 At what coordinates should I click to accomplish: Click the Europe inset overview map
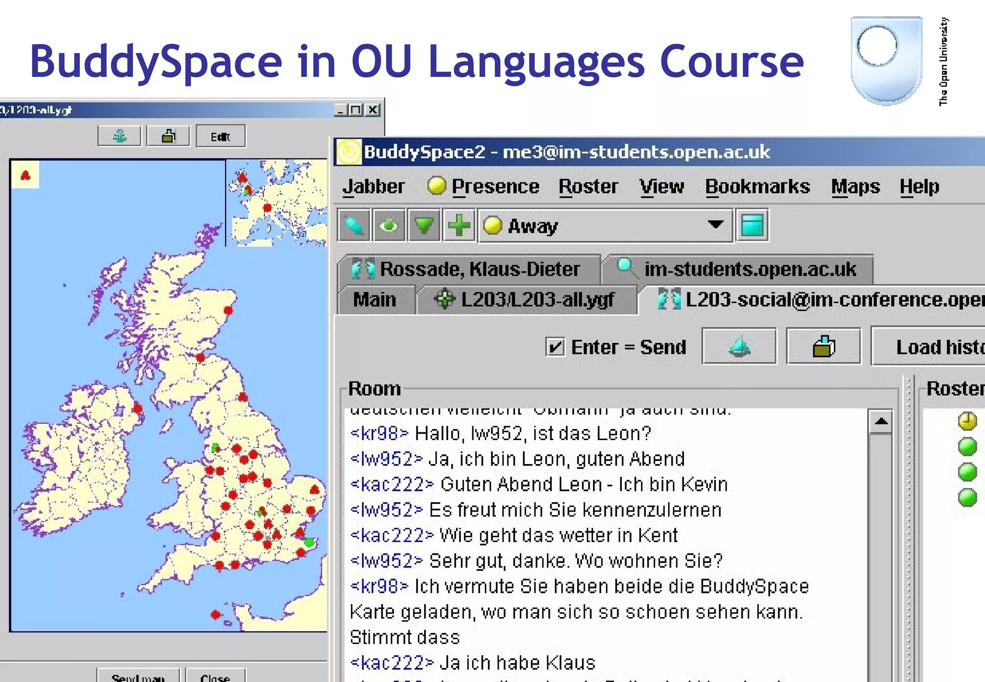tap(277, 203)
